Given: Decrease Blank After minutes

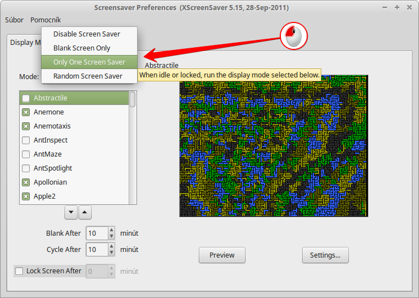Looking at the screenshot, I should click(112, 237).
